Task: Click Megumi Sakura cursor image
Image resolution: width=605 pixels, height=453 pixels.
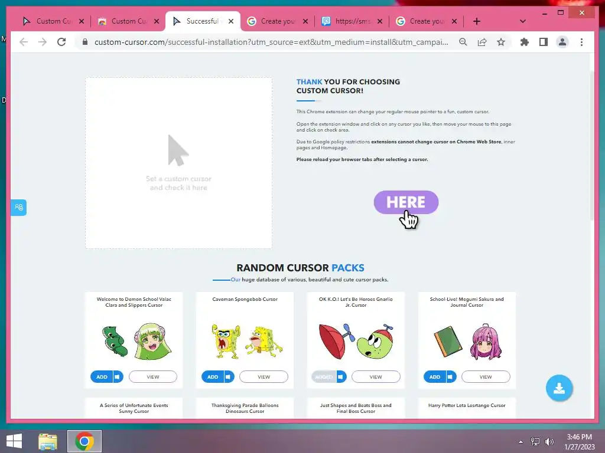Action: click(x=467, y=342)
